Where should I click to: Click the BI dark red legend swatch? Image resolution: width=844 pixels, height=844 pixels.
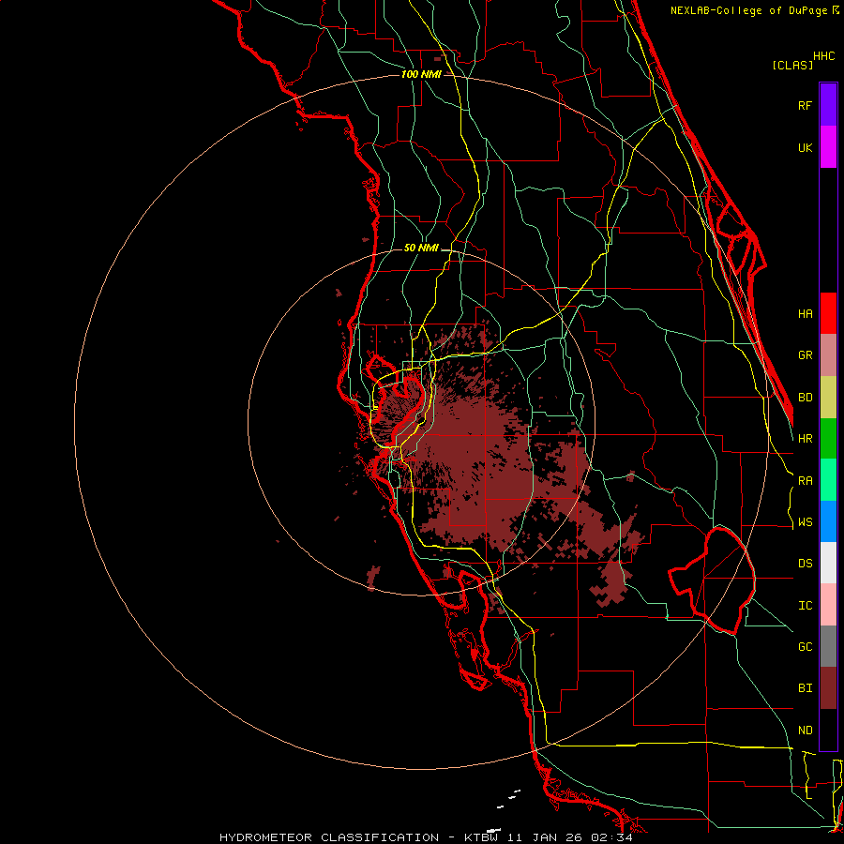[x=828, y=688]
